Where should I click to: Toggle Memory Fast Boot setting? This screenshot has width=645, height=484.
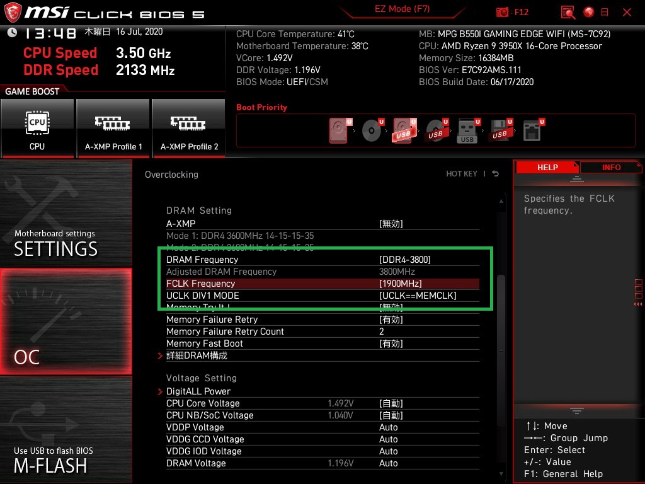pos(322,343)
